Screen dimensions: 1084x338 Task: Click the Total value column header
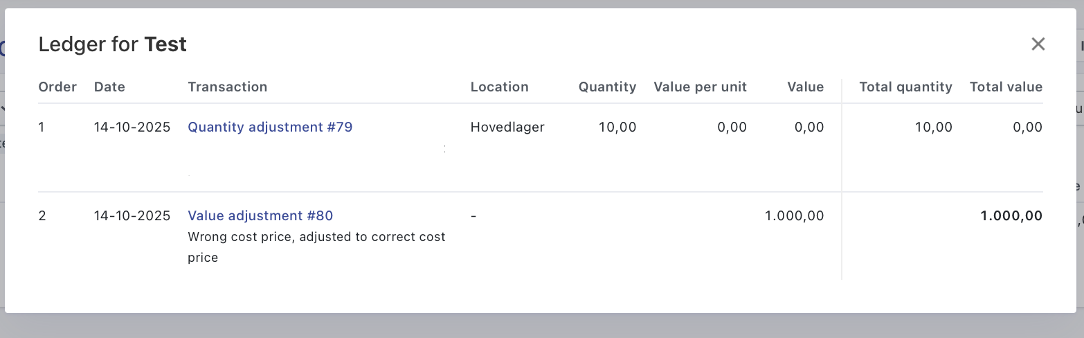1006,87
